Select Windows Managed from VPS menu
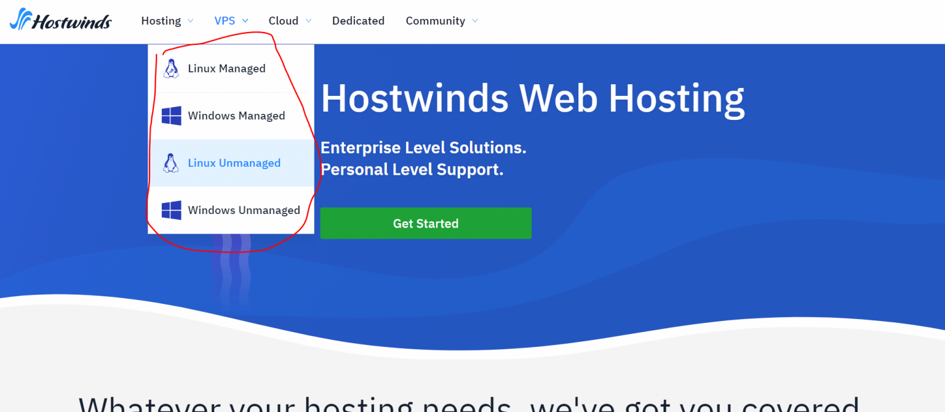Image resolution: width=945 pixels, height=412 pixels. pyautogui.click(x=231, y=116)
